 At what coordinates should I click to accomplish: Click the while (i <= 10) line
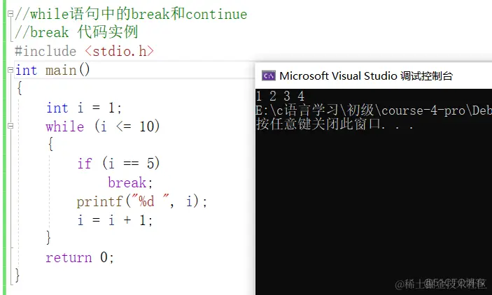103,127
